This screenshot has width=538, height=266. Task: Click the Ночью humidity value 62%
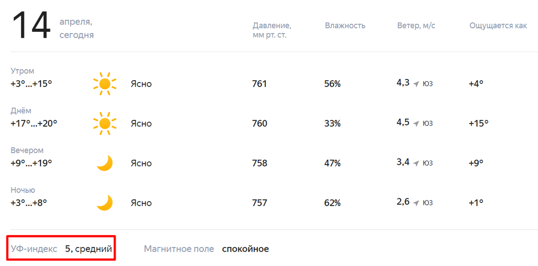[332, 203]
